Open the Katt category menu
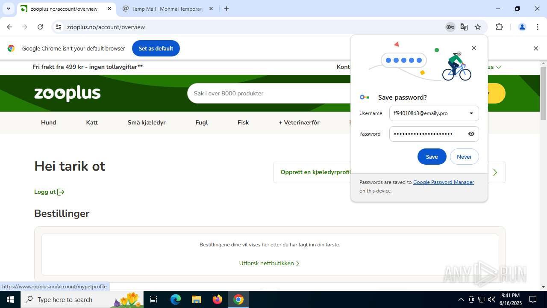This screenshot has width=547, height=308. pos(92,122)
